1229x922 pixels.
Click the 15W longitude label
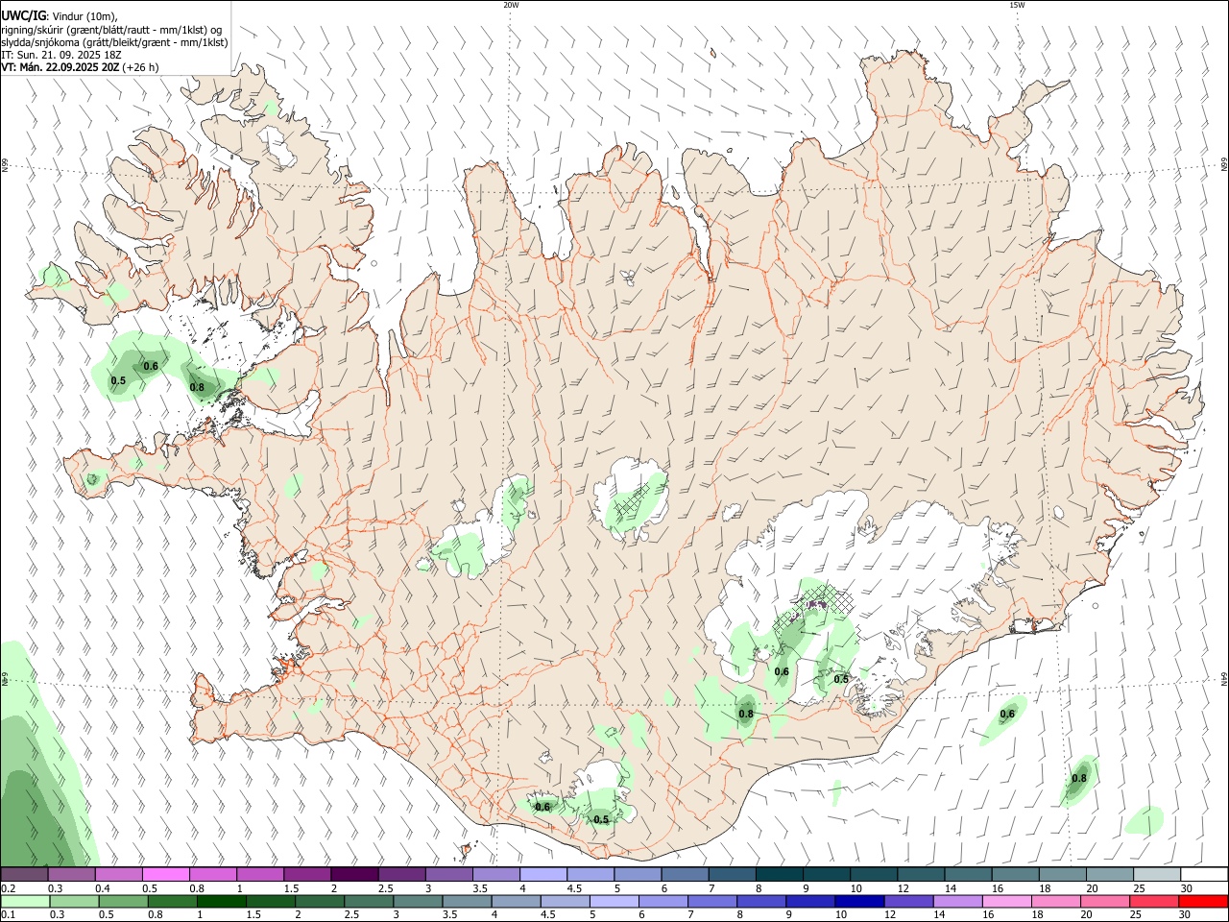[x=1017, y=5]
